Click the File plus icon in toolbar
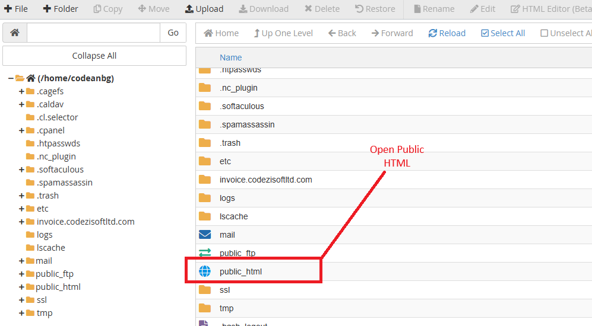 pos(8,9)
